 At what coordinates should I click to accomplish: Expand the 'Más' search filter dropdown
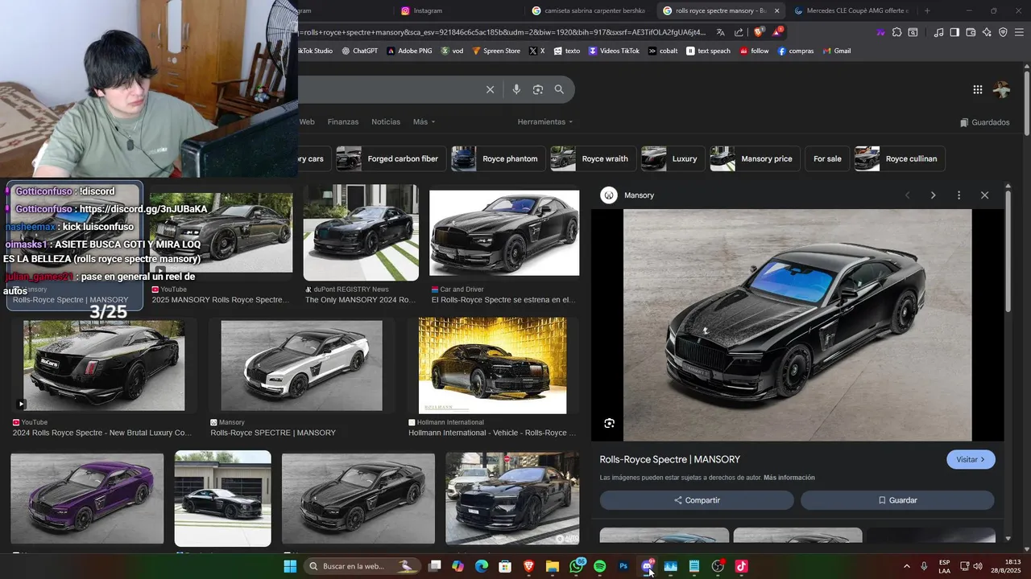424,122
